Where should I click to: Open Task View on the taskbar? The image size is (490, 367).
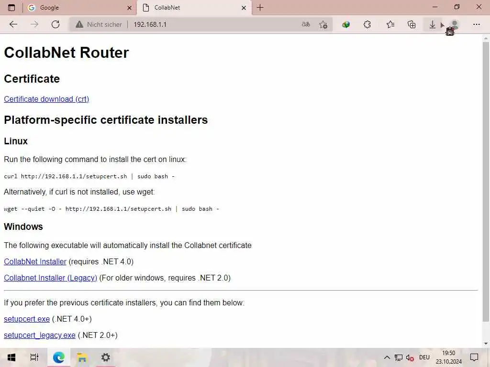point(34,357)
